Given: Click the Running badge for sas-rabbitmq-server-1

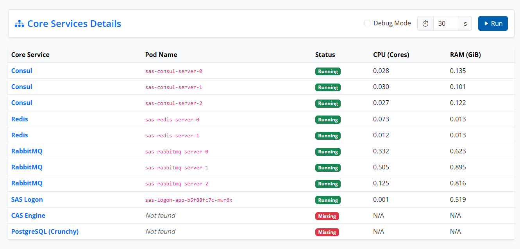Looking at the screenshot, I should pyautogui.click(x=328, y=167).
